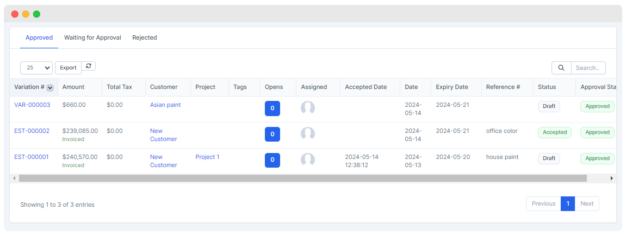626x236 pixels.
Task: Open EST-000002 link
Action: pos(32,131)
